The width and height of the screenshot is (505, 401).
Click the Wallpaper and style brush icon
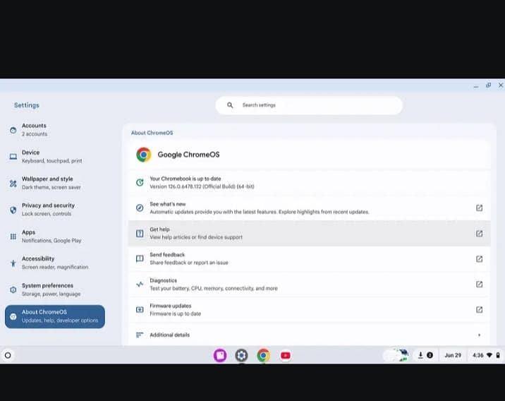coord(13,184)
